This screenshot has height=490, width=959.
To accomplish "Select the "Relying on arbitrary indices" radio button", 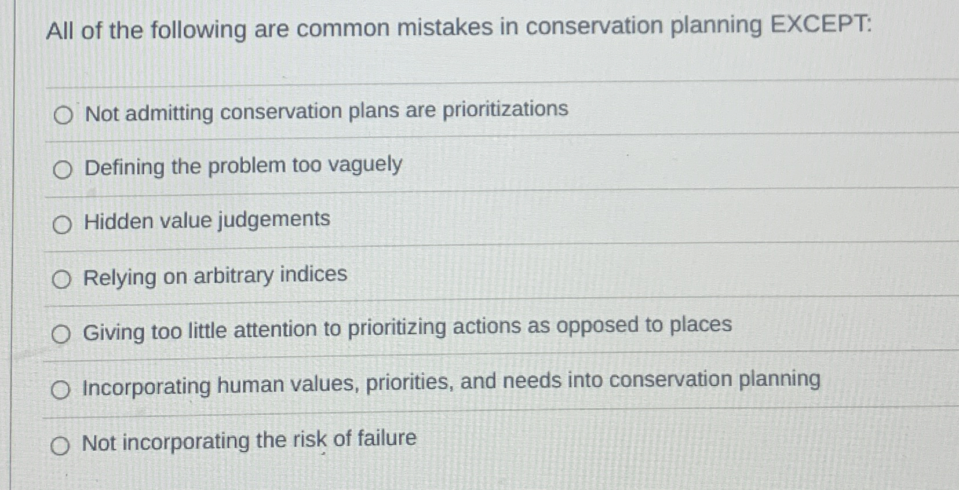I will click(x=61, y=279).
